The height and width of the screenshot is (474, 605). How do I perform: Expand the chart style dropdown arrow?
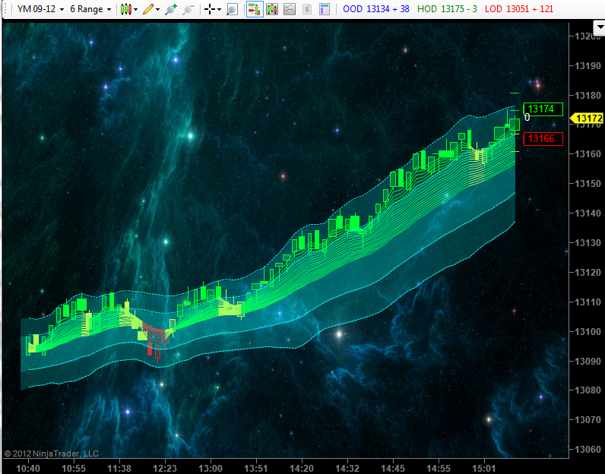point(135,9)
